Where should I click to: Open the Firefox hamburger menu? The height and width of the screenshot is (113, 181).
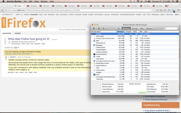[178, 10]
